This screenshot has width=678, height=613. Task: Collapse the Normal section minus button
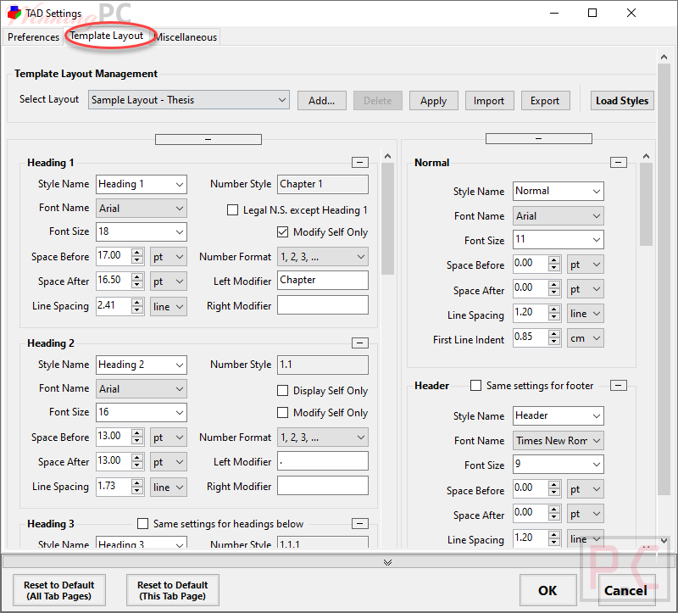[x=619, y=162]
